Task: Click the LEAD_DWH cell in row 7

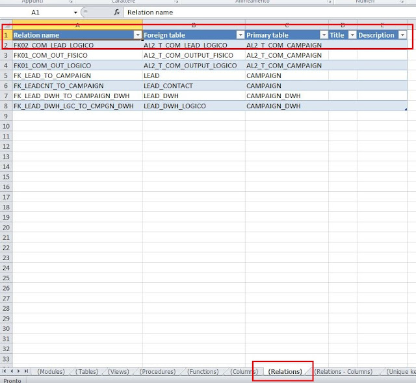Action: [x=194, y=96]
